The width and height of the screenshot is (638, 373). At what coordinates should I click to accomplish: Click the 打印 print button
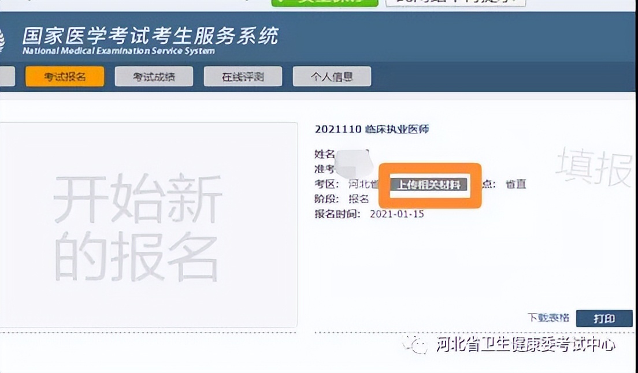[x=604, y=318]
